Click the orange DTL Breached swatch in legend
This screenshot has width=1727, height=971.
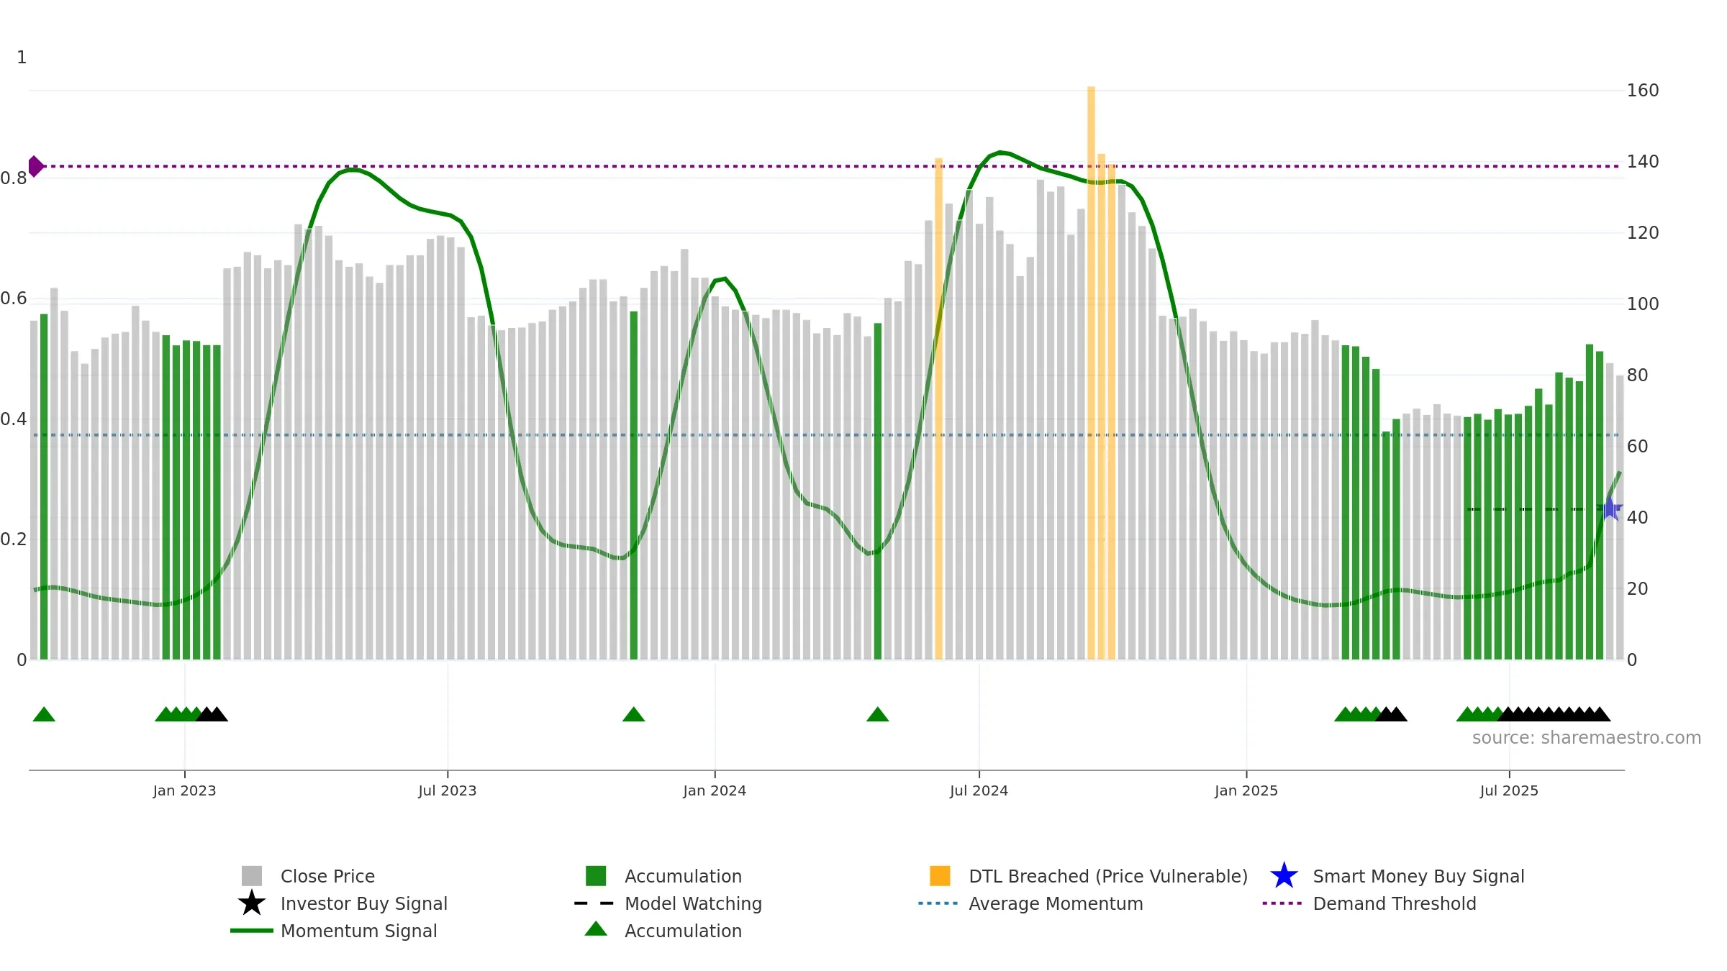(x=940, y=876)
